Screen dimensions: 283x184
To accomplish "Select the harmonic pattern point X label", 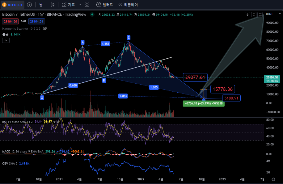I will click(42, 98).
